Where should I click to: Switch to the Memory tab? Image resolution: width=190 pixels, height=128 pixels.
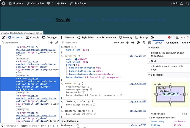tap(126, 37)
